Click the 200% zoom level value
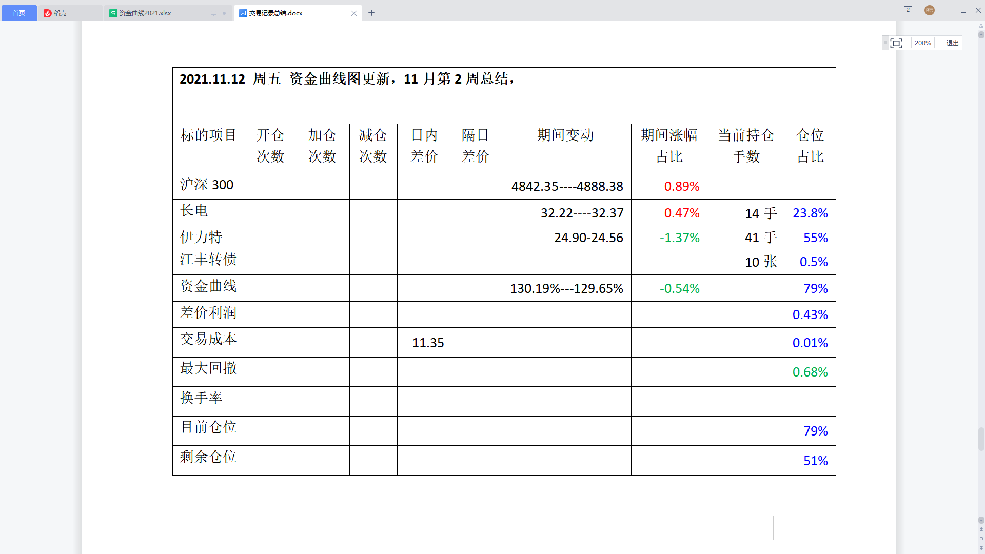Image resolution: width=985 pixels, height=554 pixels. click(x=922, y=43)
